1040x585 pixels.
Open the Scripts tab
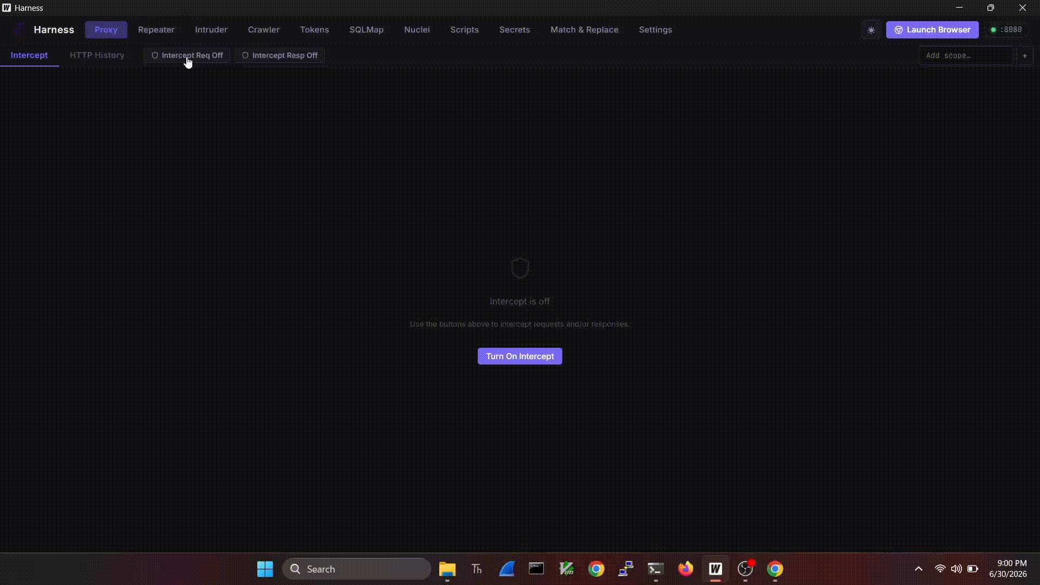[464, 30]
